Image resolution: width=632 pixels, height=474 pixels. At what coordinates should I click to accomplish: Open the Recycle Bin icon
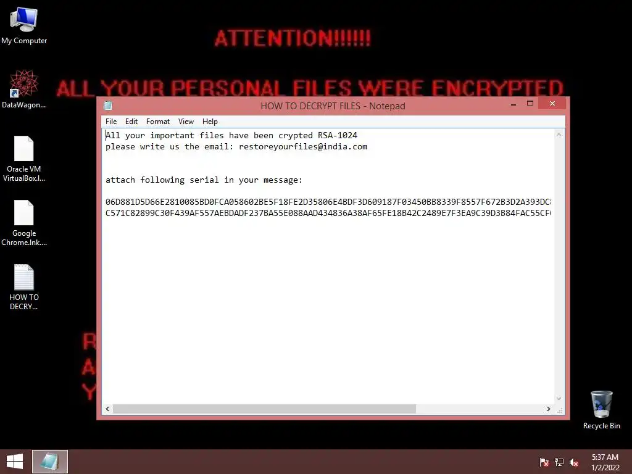click(x=601, y=410)
